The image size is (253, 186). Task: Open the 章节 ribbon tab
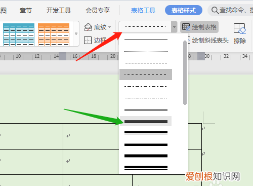[x=26, y=11]
